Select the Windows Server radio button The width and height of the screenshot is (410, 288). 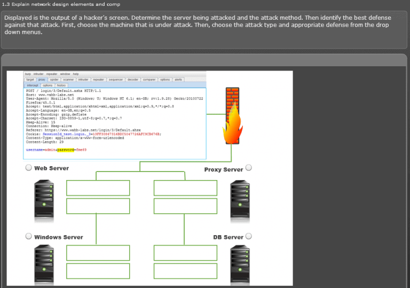pyautogui.click(x=29, y=236)
